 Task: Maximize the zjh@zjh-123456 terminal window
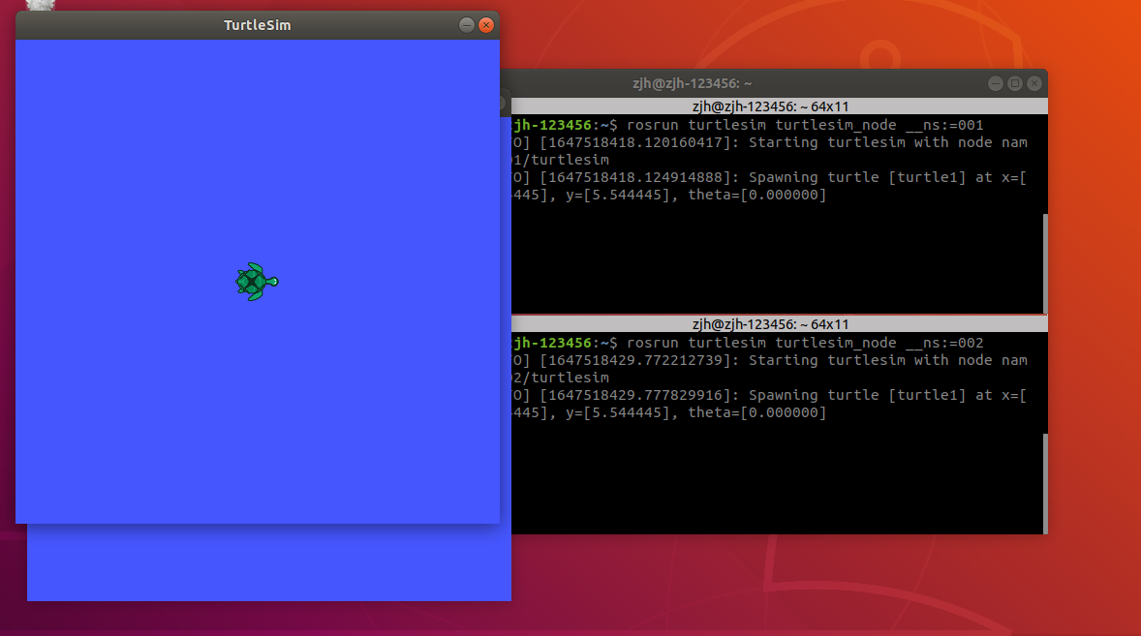tap(1015, 83)
